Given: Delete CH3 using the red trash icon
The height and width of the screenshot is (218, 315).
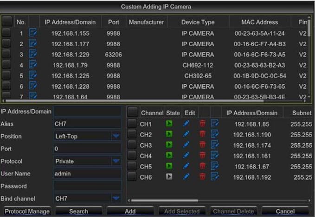Looking at the screenshot, I should (x=202, y=145).
